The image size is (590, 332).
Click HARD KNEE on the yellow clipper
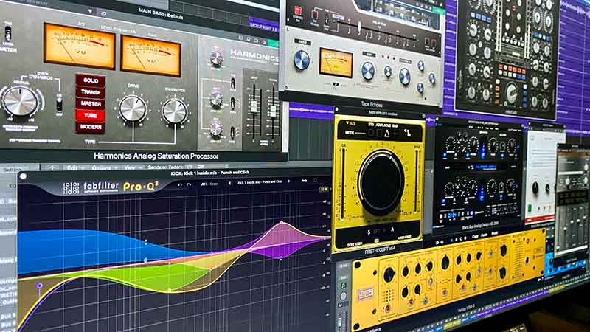(406, 238)
